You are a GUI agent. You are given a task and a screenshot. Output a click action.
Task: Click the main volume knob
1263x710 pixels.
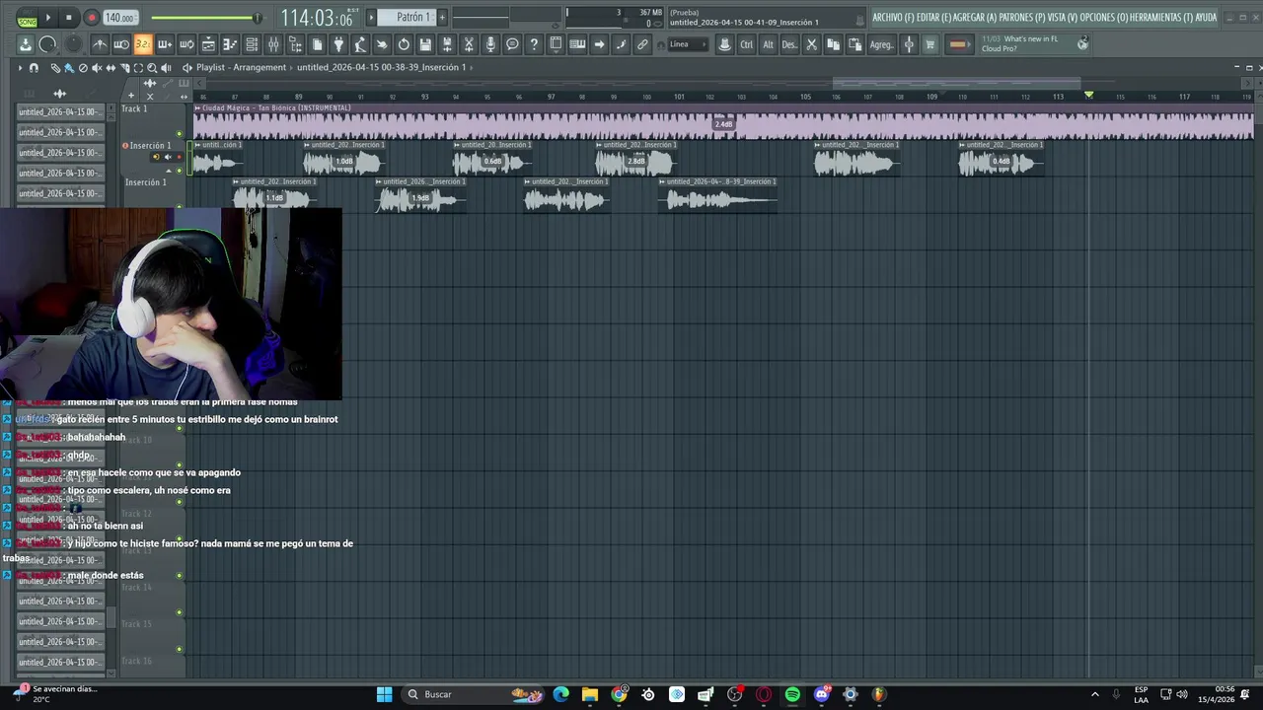[47, 44]
